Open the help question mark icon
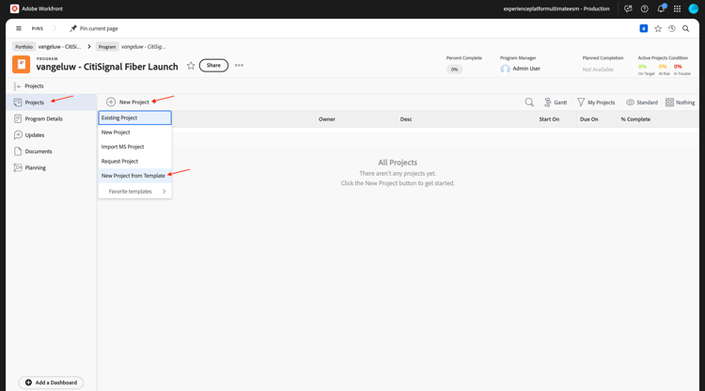 644,8
